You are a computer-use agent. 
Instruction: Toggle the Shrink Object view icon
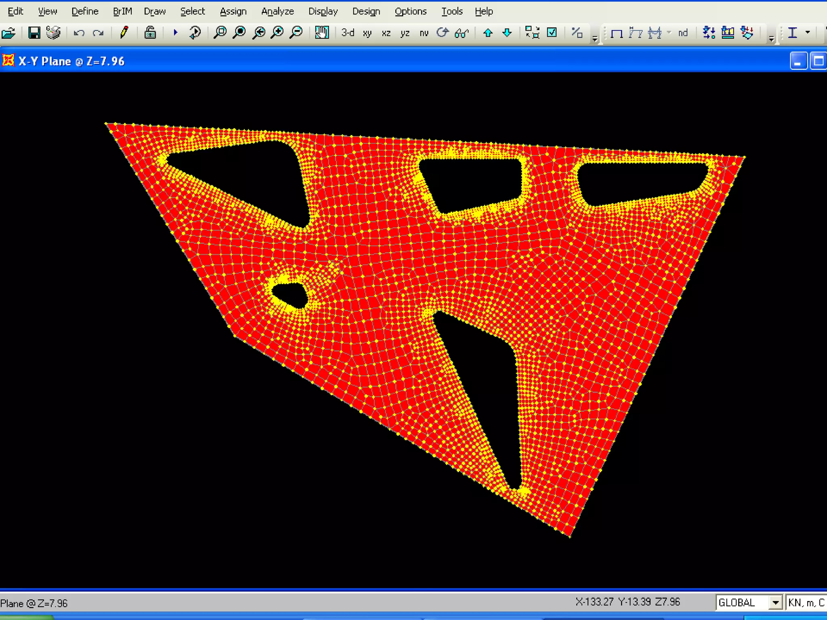(x=532, y=33)
